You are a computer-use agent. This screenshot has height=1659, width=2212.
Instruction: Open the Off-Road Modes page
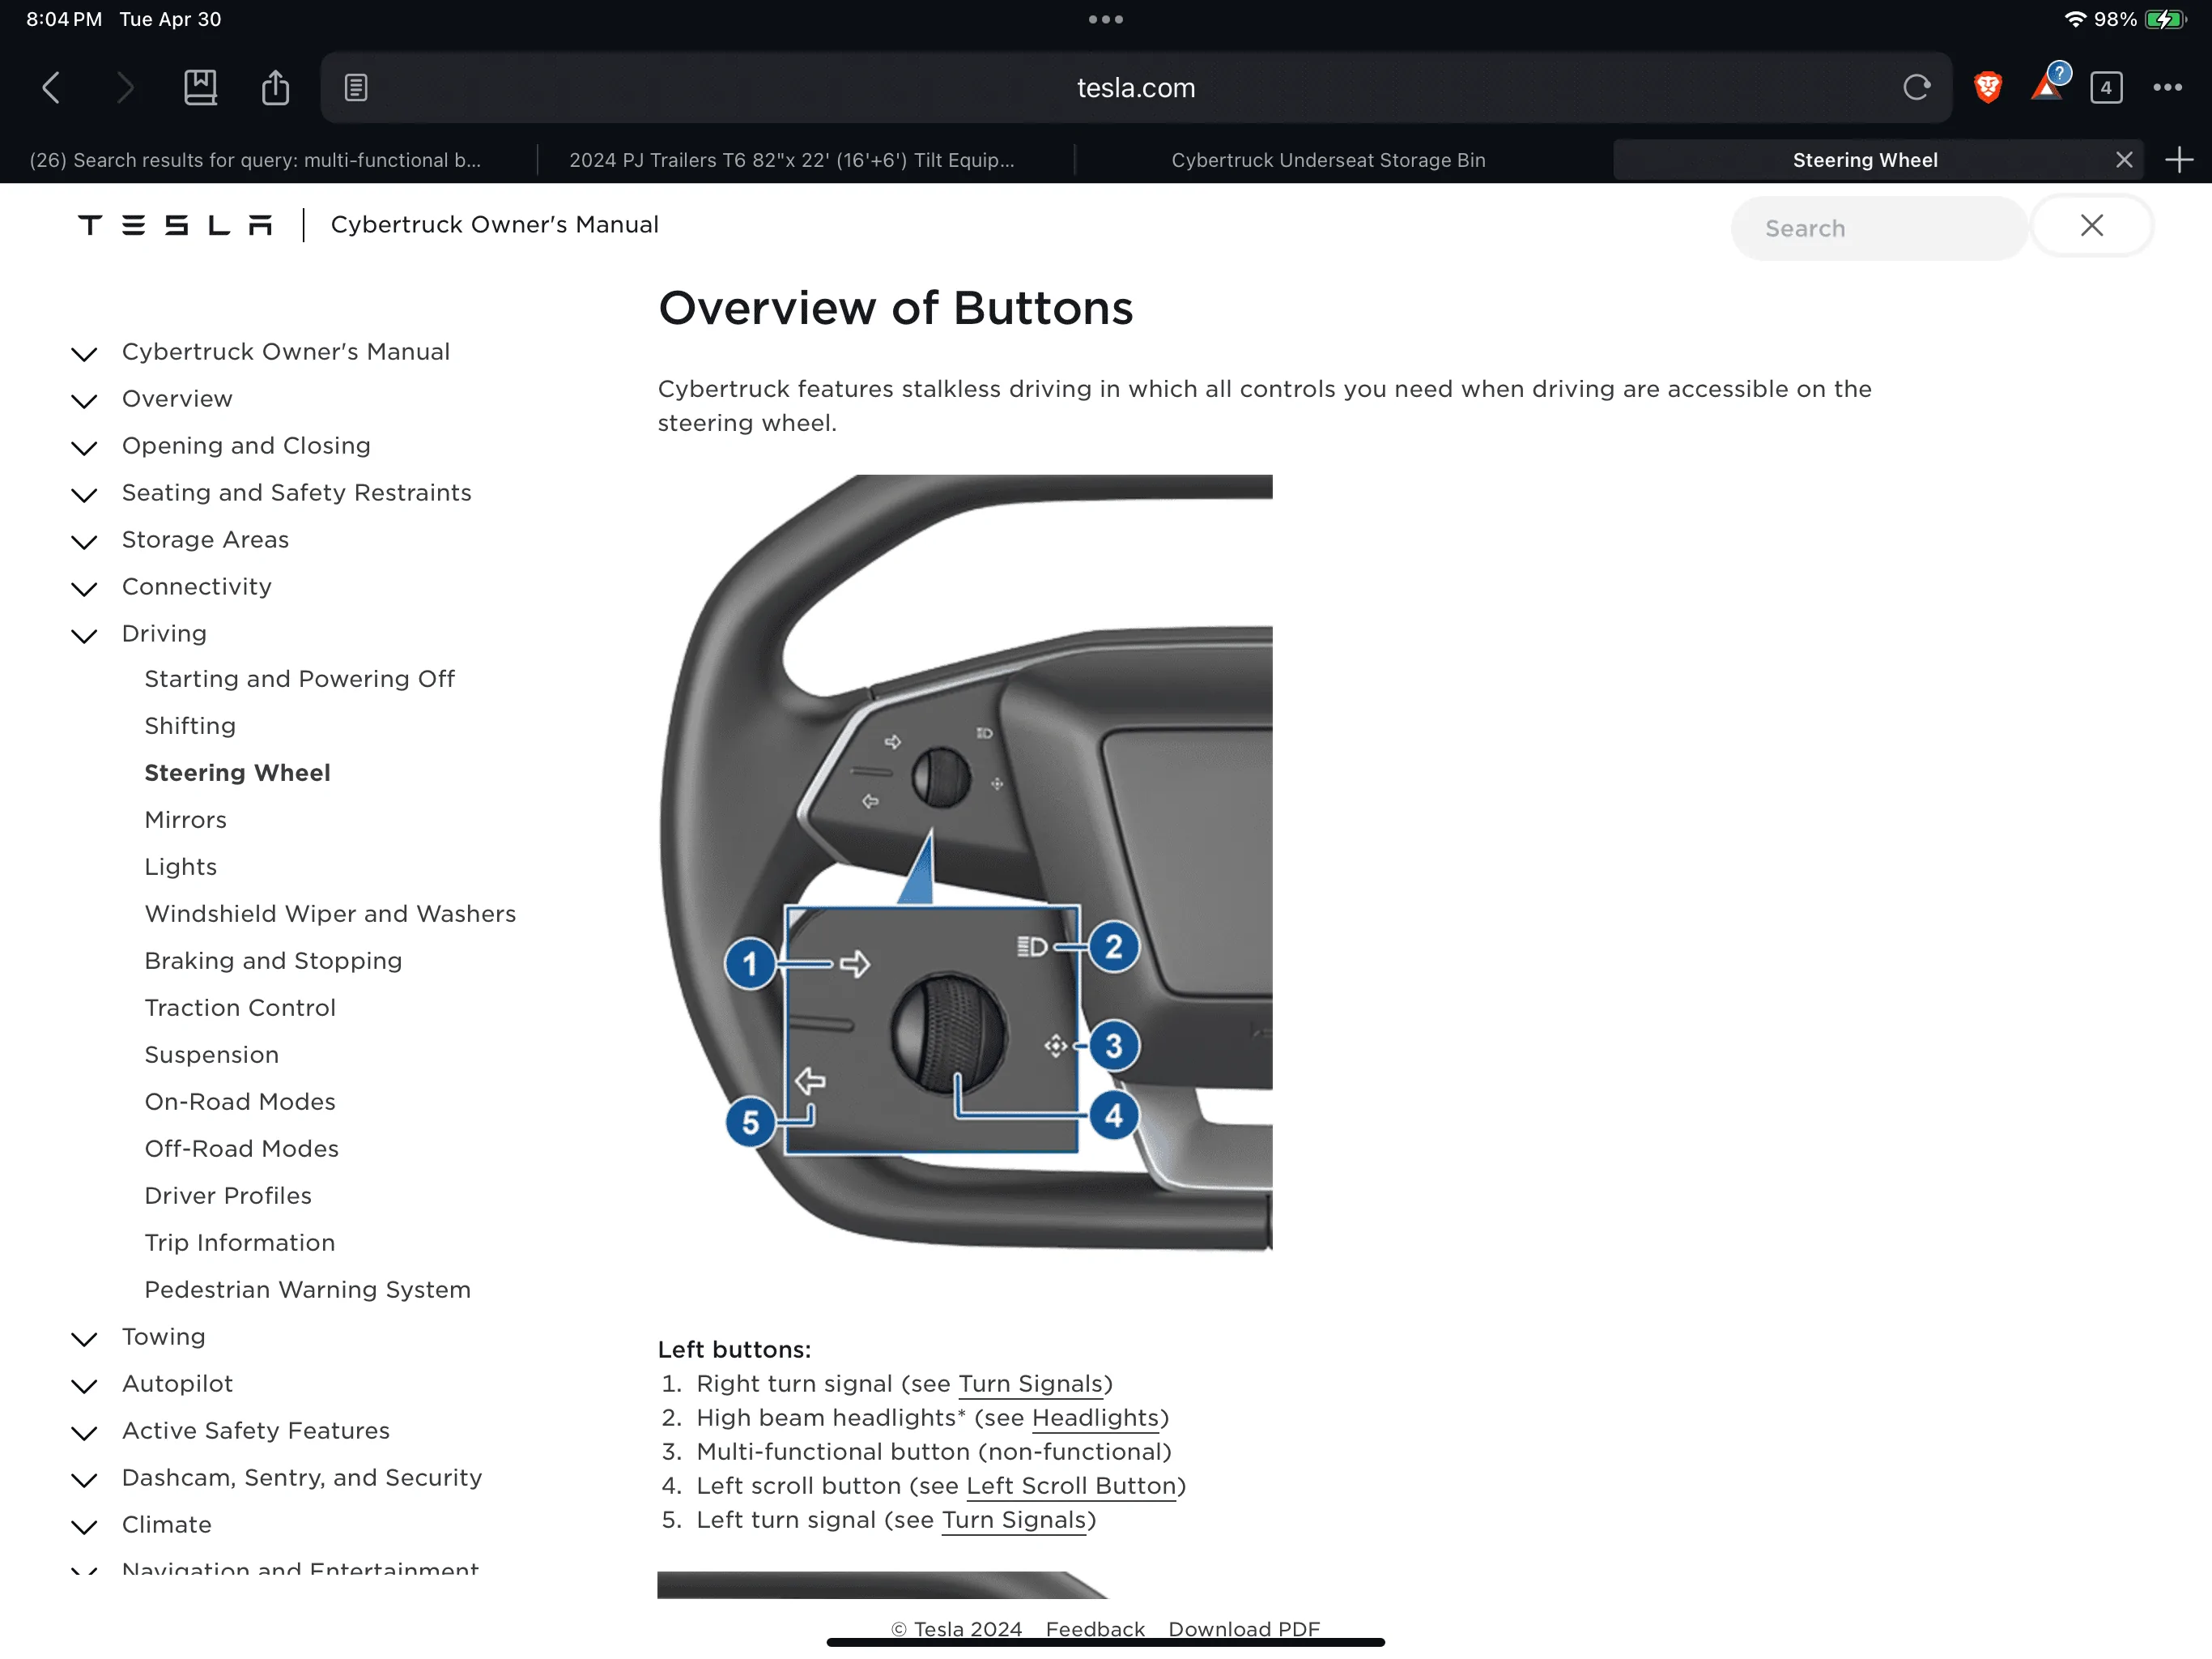[241, 1149]
